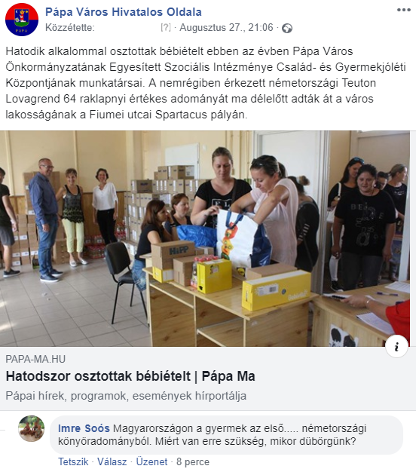Open Pápa Város Hivatalos Oldala page
Screen dimensions: 416x472
coord(124,12)
